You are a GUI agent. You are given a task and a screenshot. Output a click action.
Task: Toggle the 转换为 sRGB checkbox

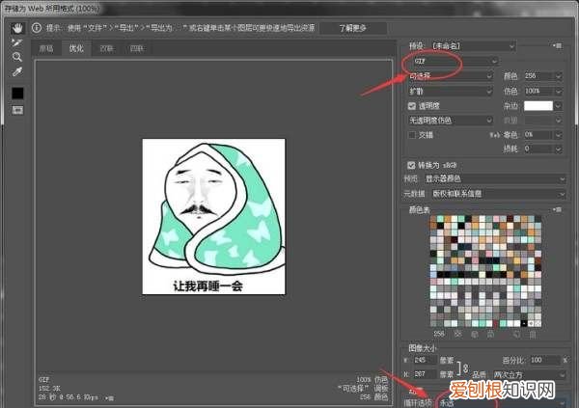(411, 165)
